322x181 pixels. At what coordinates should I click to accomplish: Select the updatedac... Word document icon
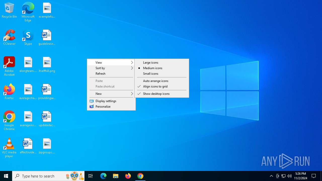click(x=47, y=119)
